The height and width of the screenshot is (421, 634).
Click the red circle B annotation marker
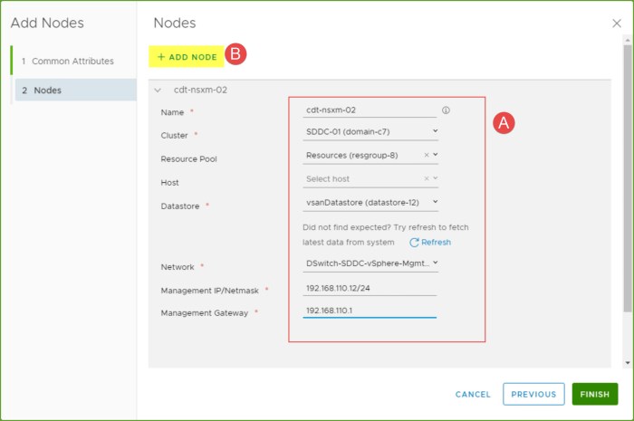[235, 54]
